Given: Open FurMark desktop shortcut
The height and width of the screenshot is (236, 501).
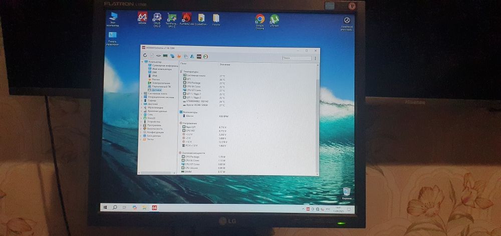Looking at the screenshot, I should click(186, 19).
